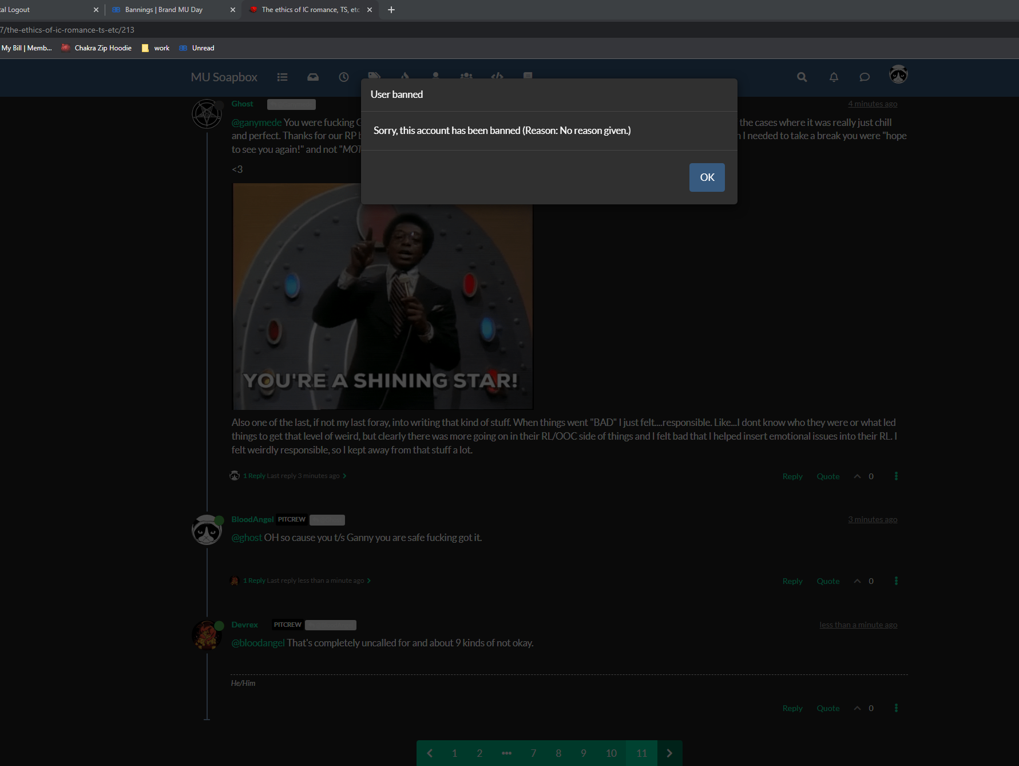Click Quote on Devrex's post
This screenshot has height=766, width=1019.
coord(828,708)
